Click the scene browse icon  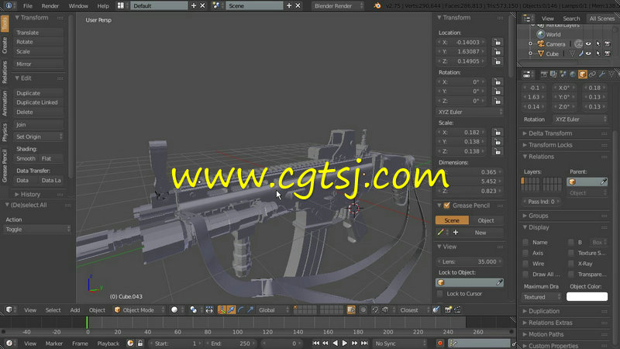click(x=216, y=5)
